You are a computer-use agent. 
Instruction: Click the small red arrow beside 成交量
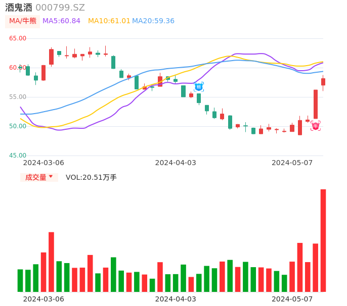[51, 177]
